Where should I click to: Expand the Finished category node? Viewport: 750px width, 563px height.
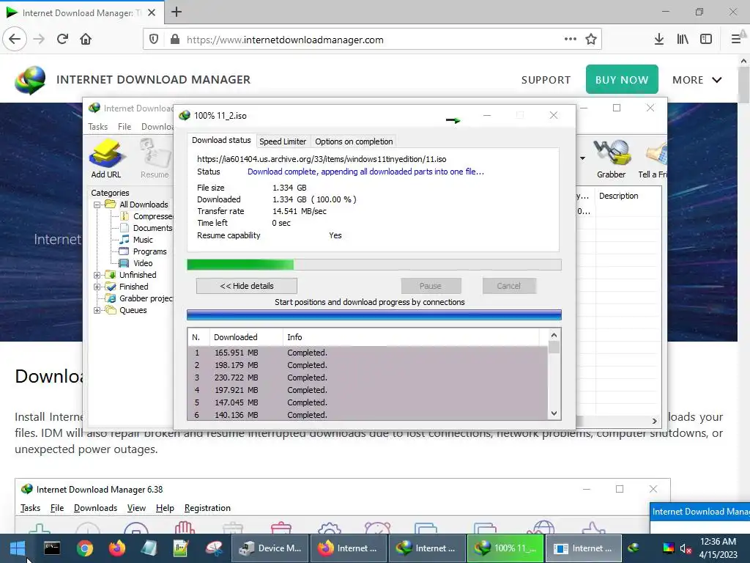click(97, 287)
